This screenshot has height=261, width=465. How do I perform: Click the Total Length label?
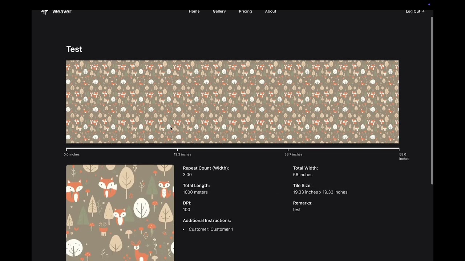tap(196, 186)
